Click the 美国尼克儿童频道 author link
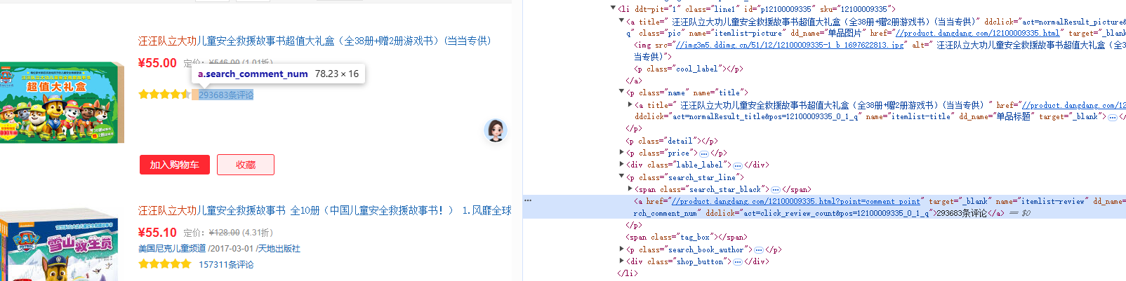This screenshot has width=1126, height=281. [x=172, y=248]
